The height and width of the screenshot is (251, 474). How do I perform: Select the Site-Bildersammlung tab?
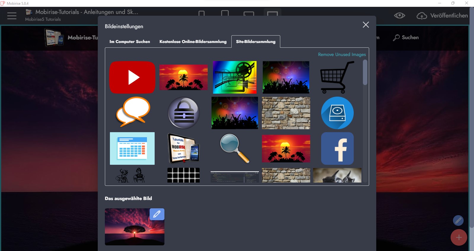[255, 42]
